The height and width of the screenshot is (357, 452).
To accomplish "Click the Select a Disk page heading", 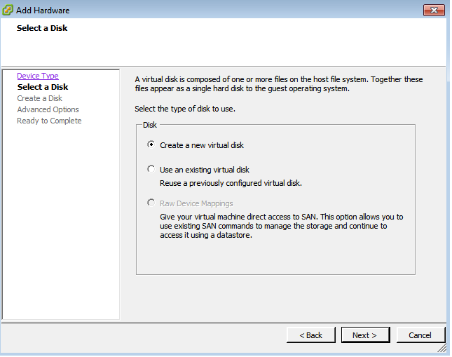I will [x=42, y=28].
